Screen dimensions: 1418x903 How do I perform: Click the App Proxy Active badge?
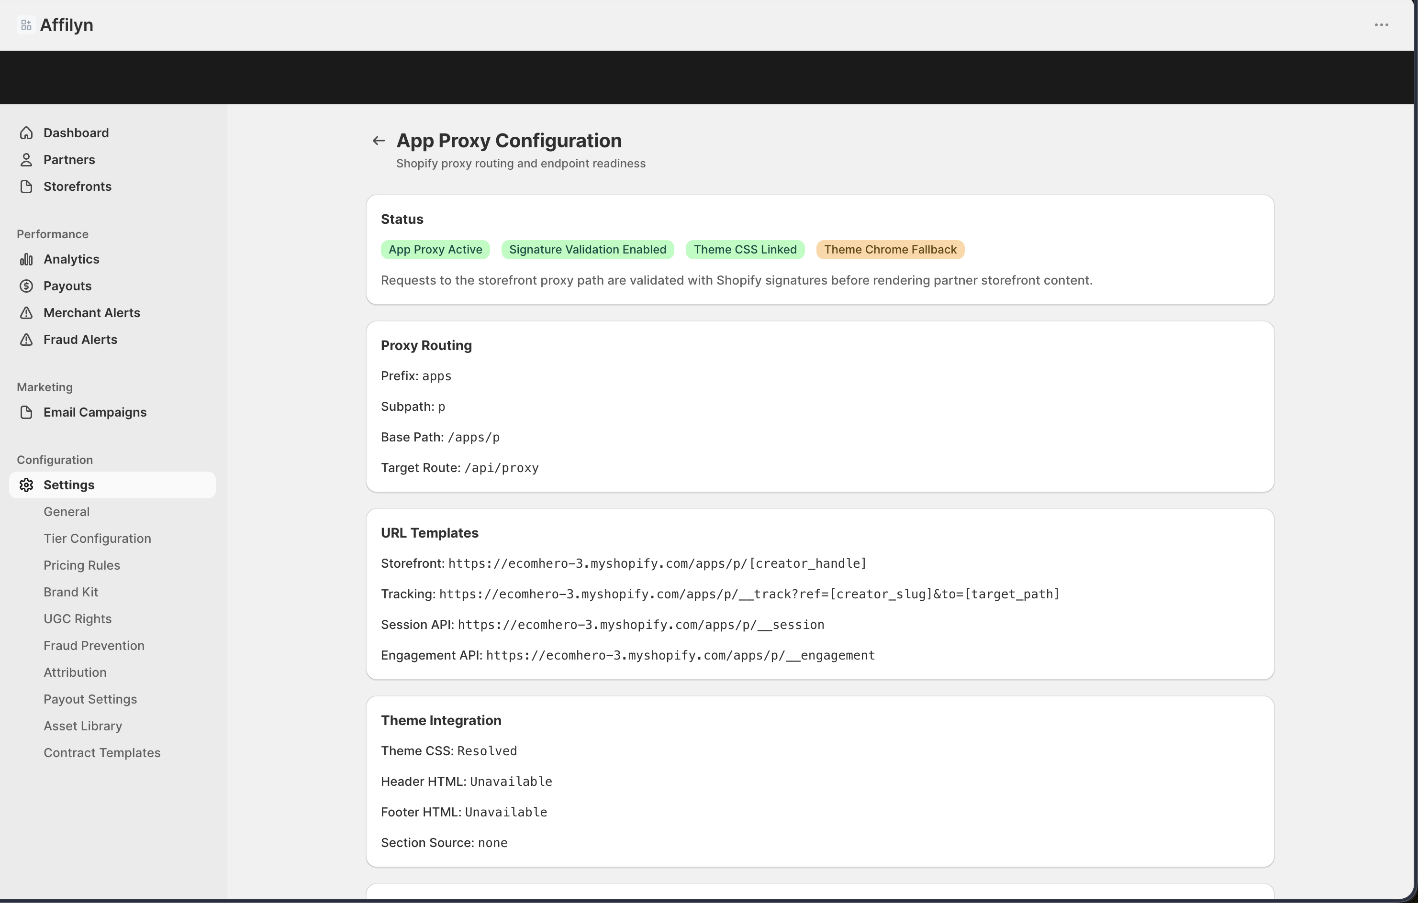435,250
